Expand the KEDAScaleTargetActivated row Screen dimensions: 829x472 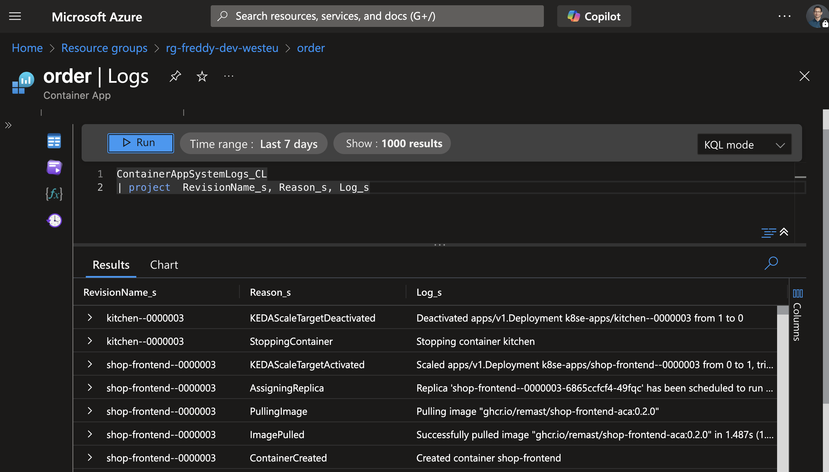pyautogui.click(x=90, y=364)
